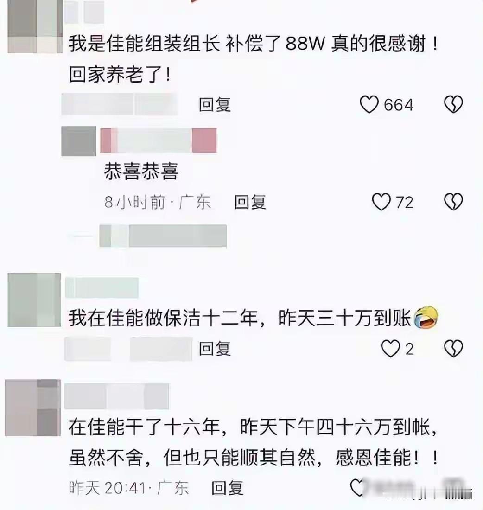
Task: Like the cleaner's 三十万到账 comment
Action: [x=390, y=348]
